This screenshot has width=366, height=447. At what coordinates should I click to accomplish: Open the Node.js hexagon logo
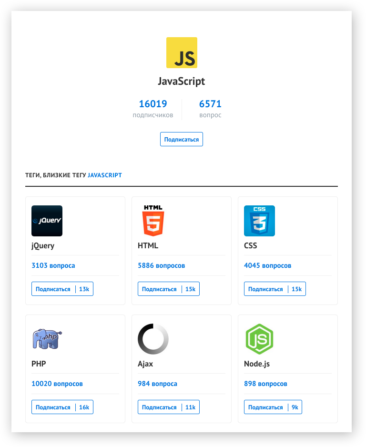[259, 339]
